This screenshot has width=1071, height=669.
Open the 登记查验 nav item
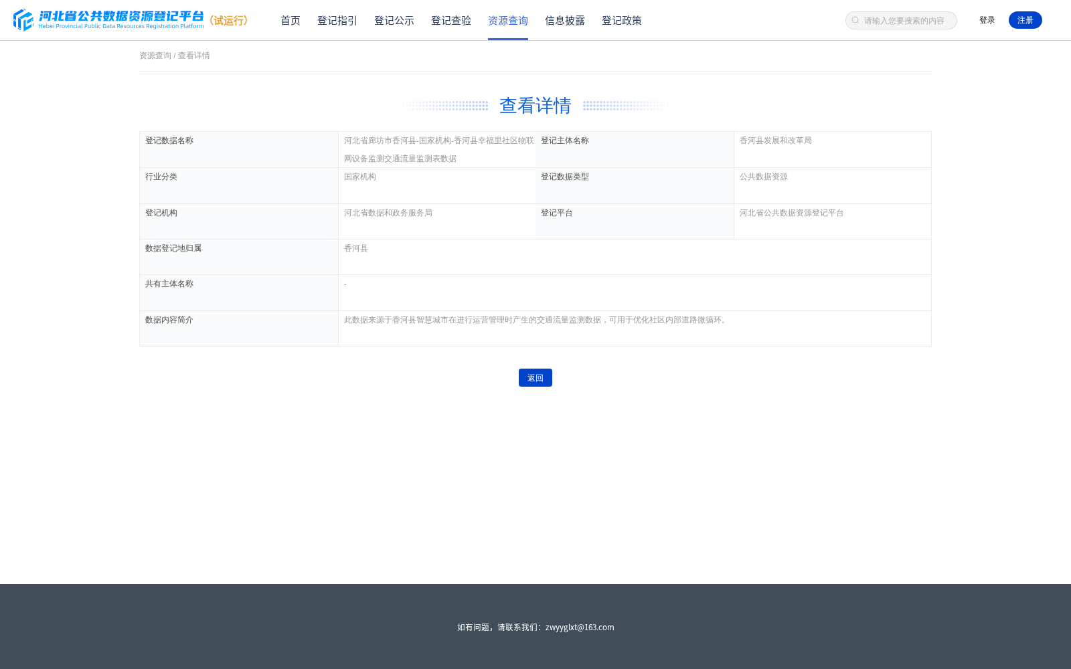coord(451,21)
